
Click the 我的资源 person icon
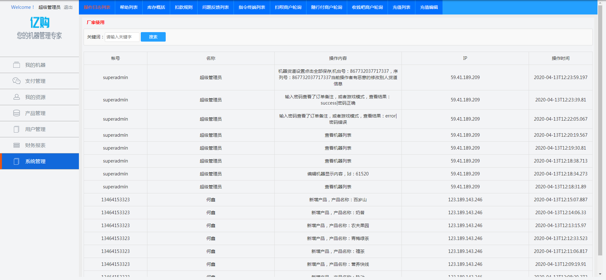pyautogui.click(x=16, y=97)
